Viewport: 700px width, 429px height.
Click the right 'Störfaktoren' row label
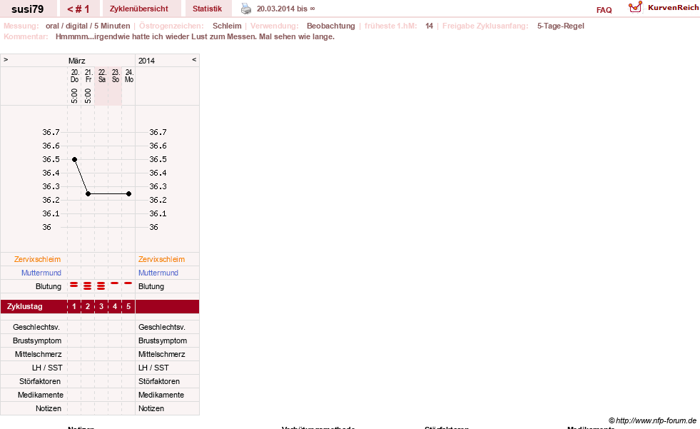point(159,382)
